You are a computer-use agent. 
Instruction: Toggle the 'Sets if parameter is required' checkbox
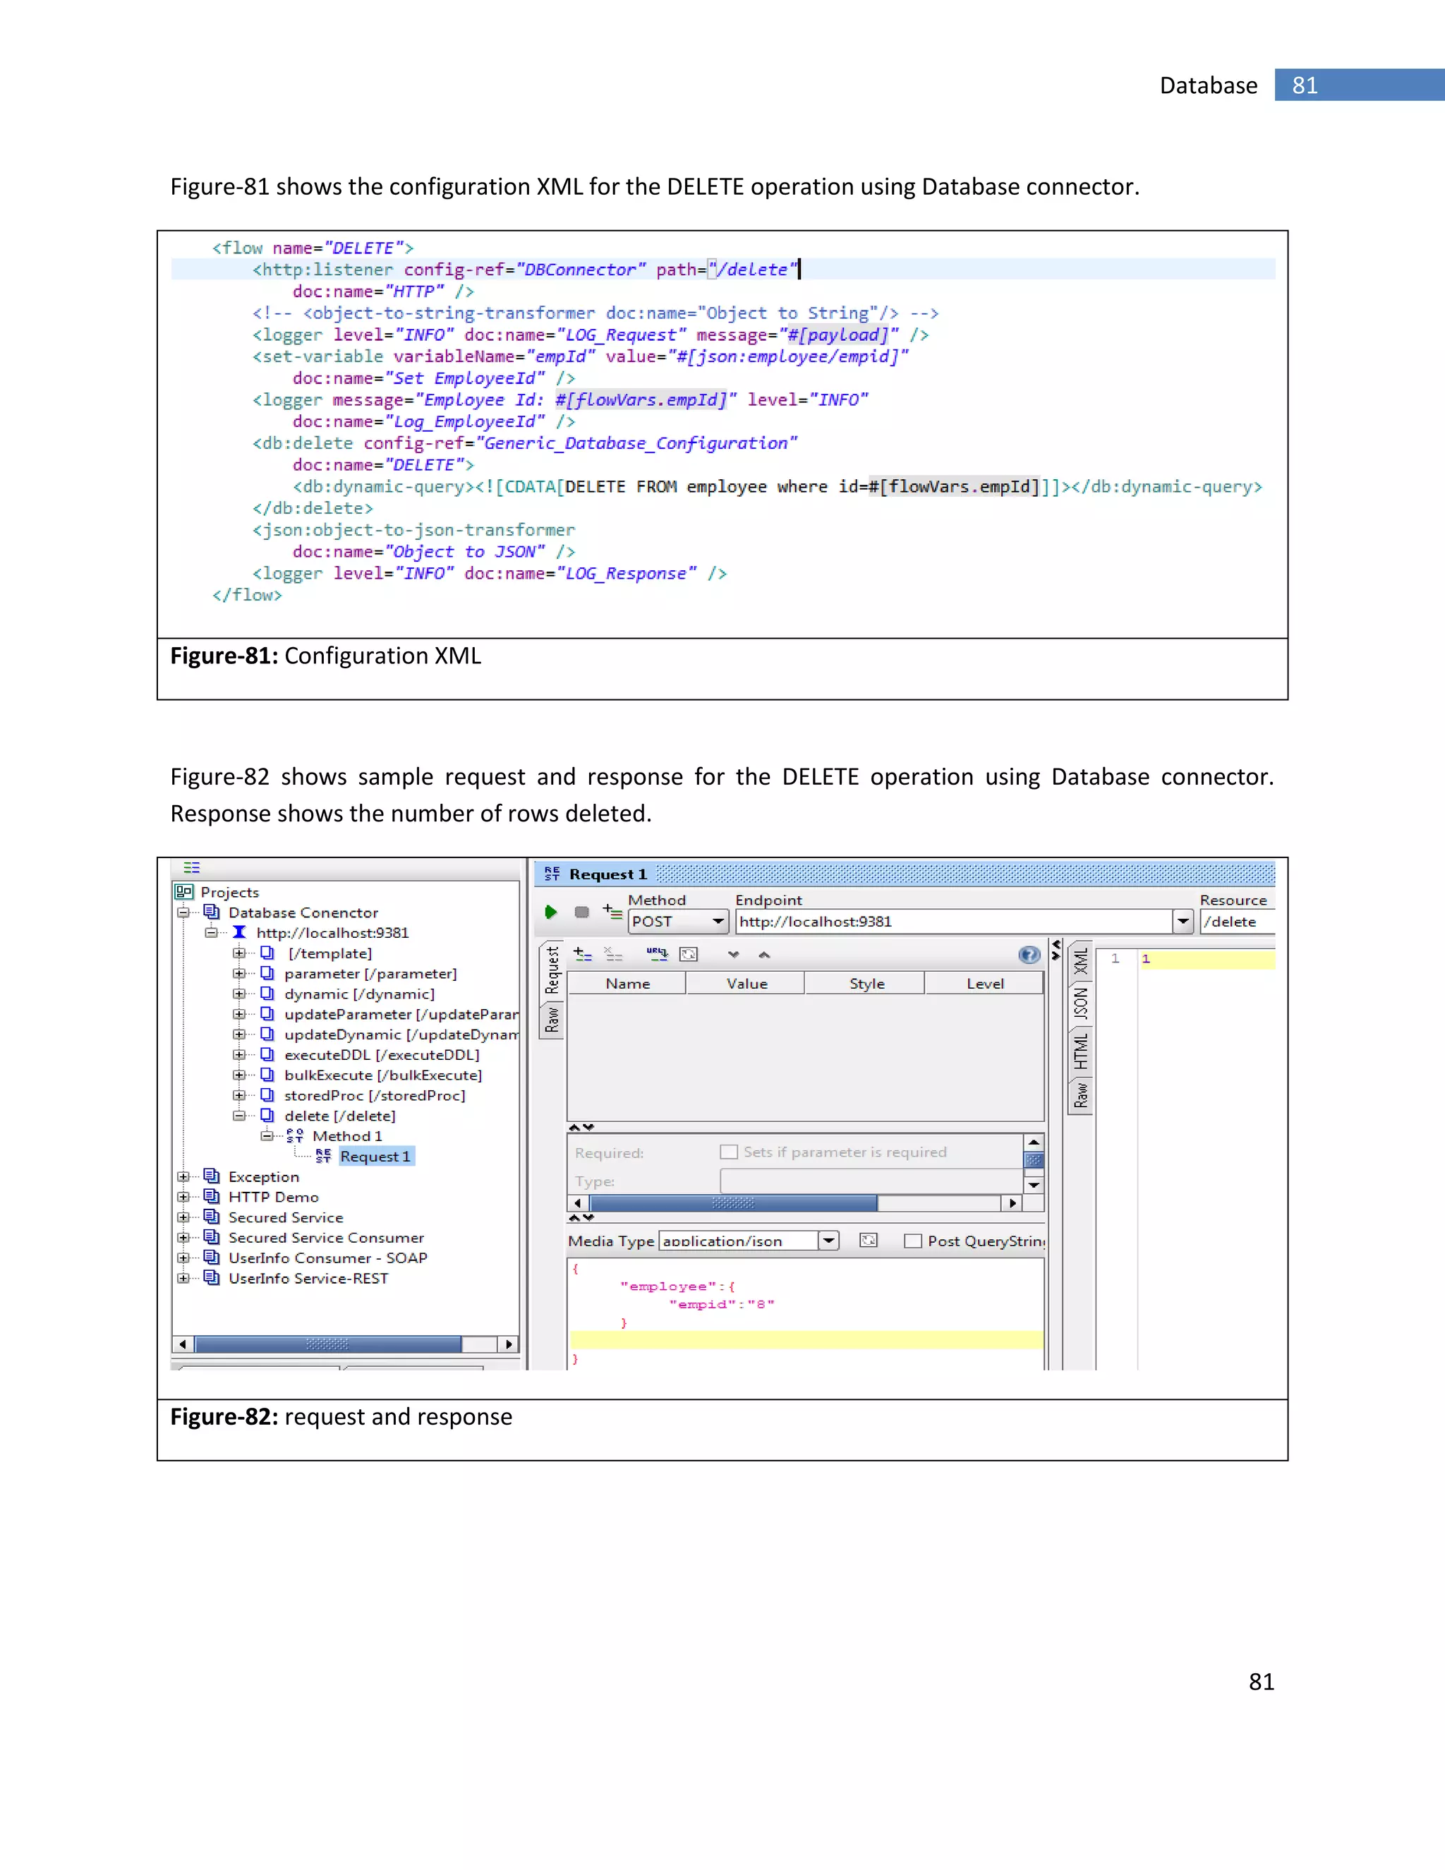[728, 1152]
